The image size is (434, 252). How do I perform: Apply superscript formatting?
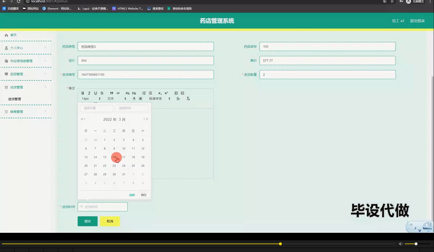click(x=166, y=93)
